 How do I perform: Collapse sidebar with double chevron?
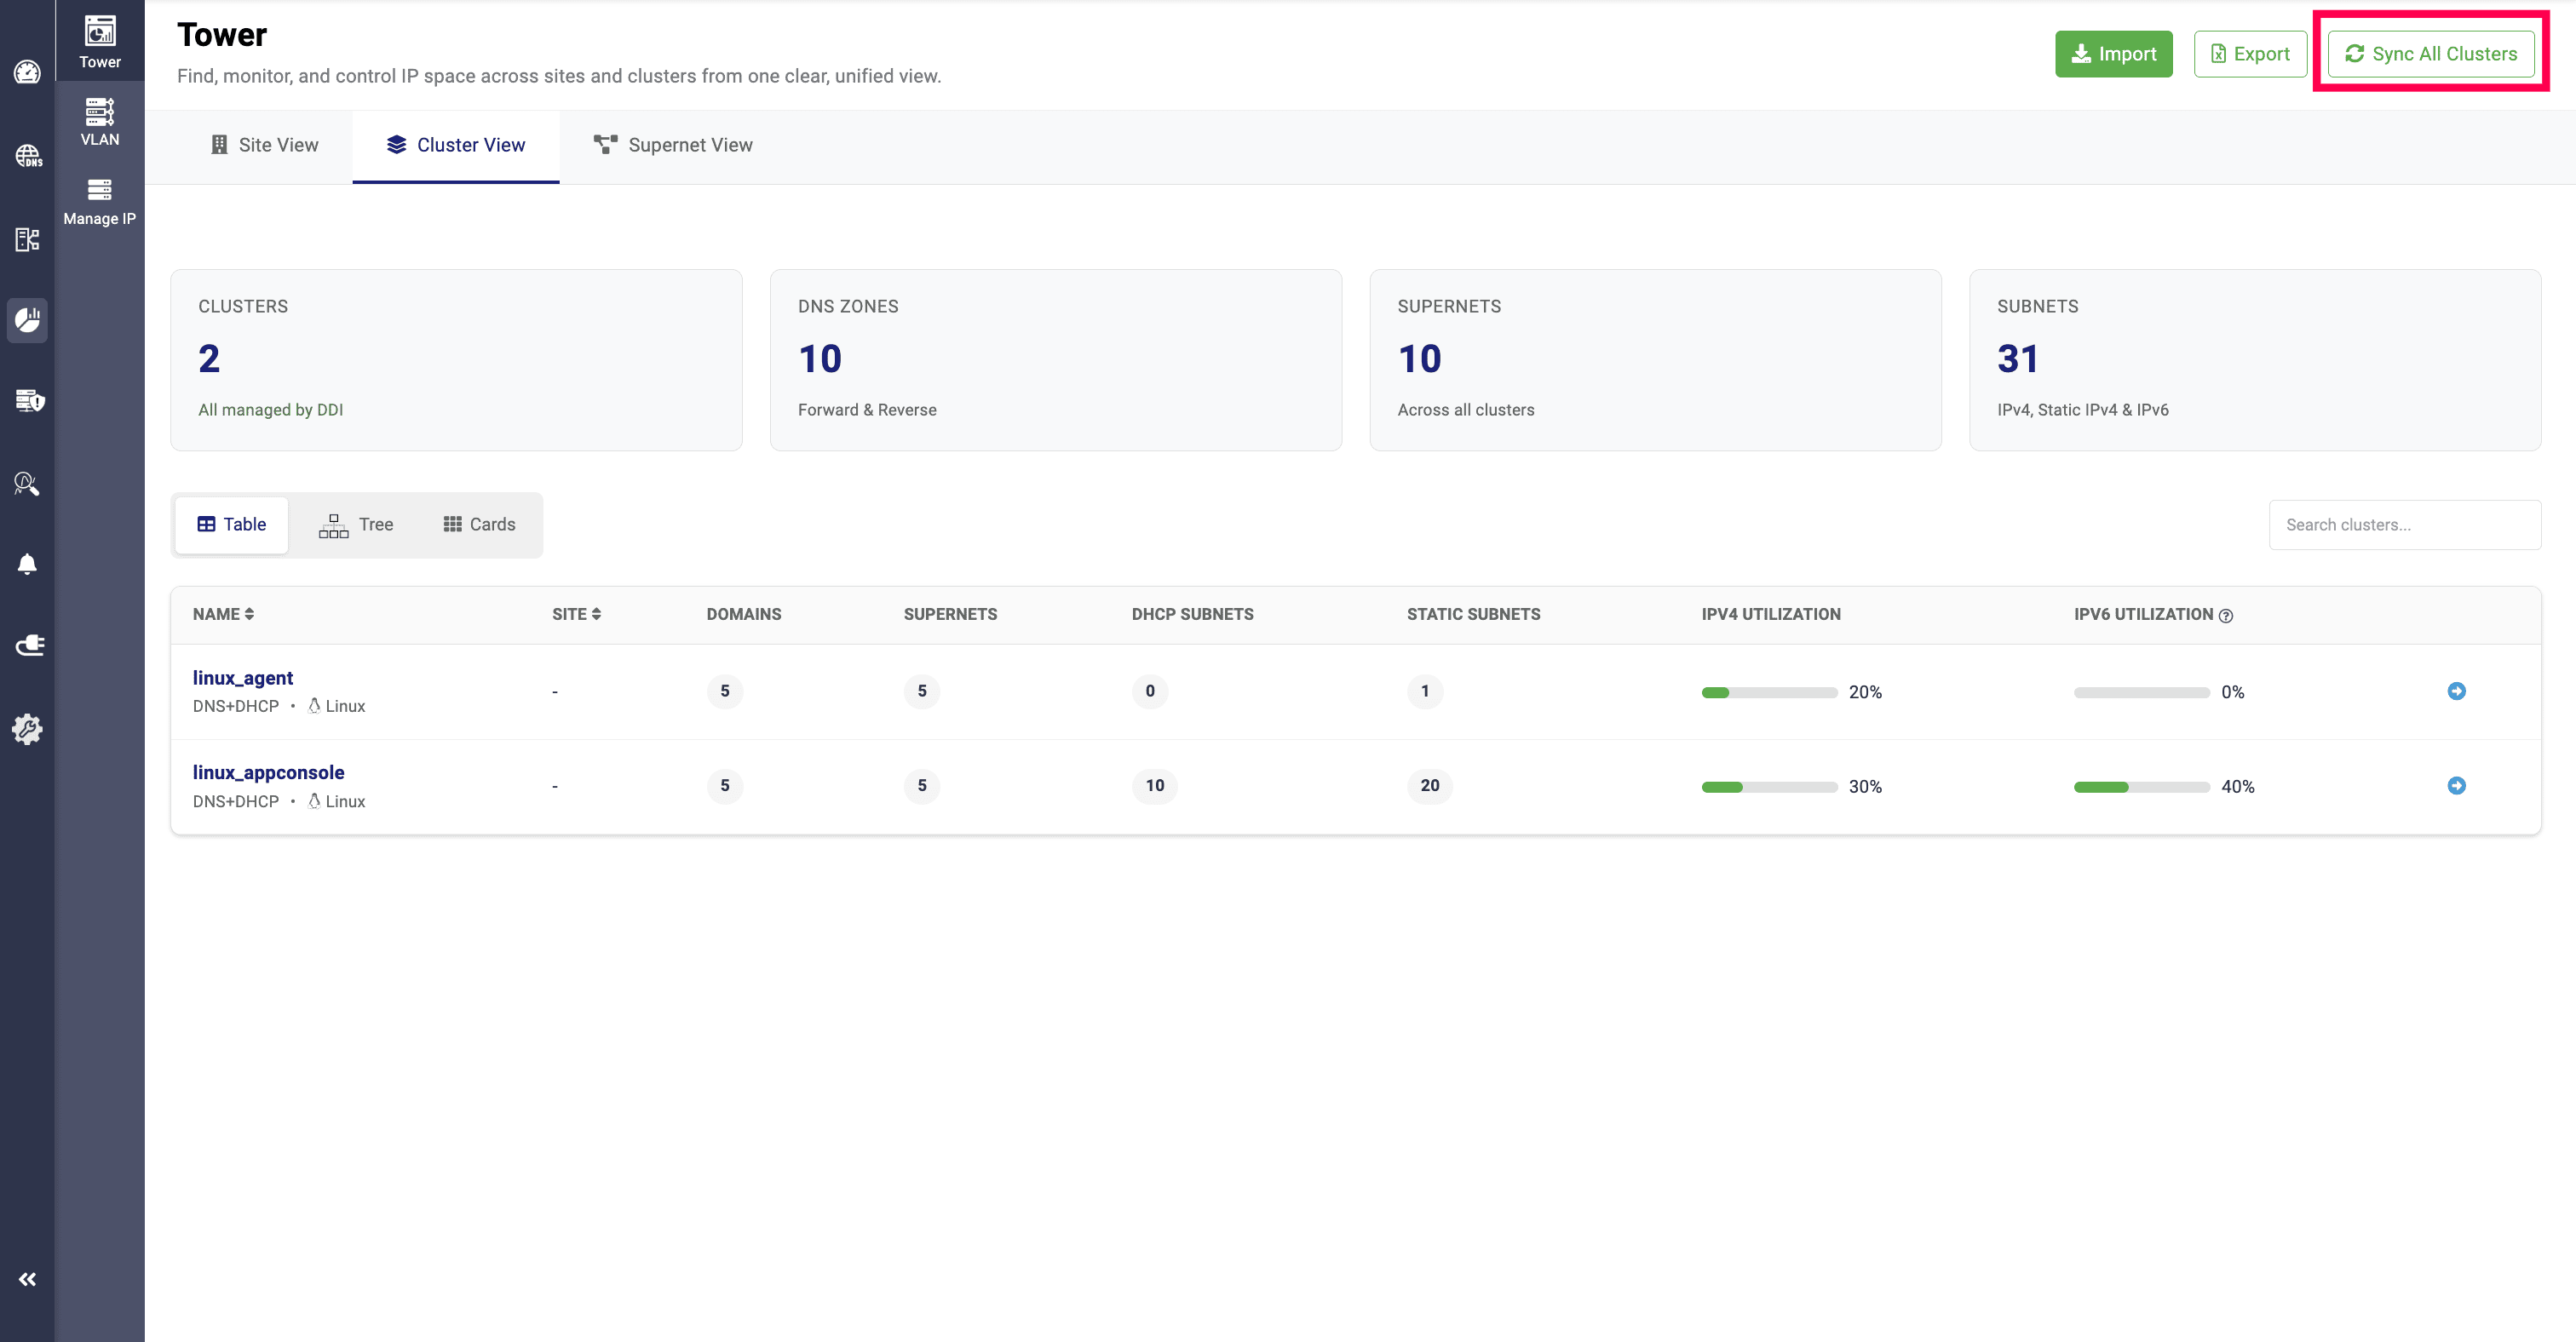click(x=27, y=1279)
